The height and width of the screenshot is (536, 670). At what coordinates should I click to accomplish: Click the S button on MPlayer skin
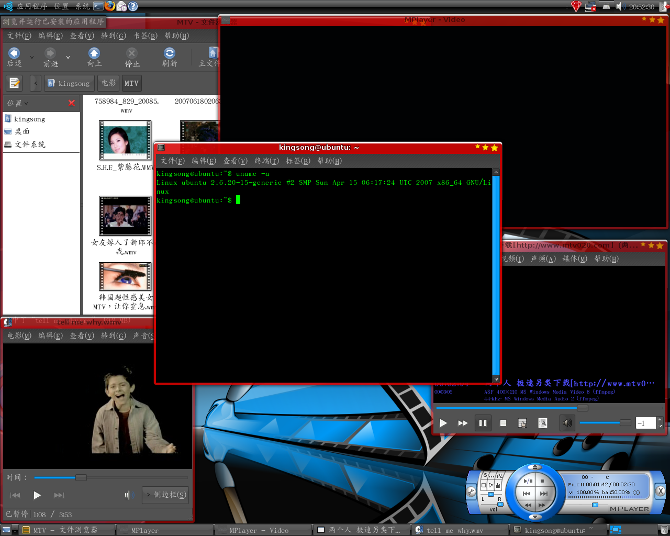485,475
